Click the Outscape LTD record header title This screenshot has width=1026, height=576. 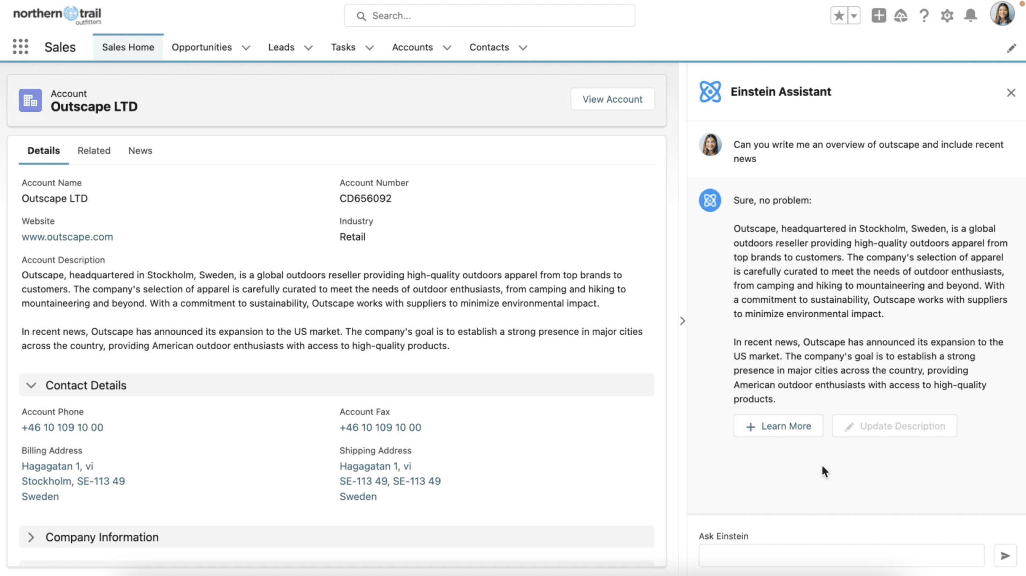(x=94, y=107)
